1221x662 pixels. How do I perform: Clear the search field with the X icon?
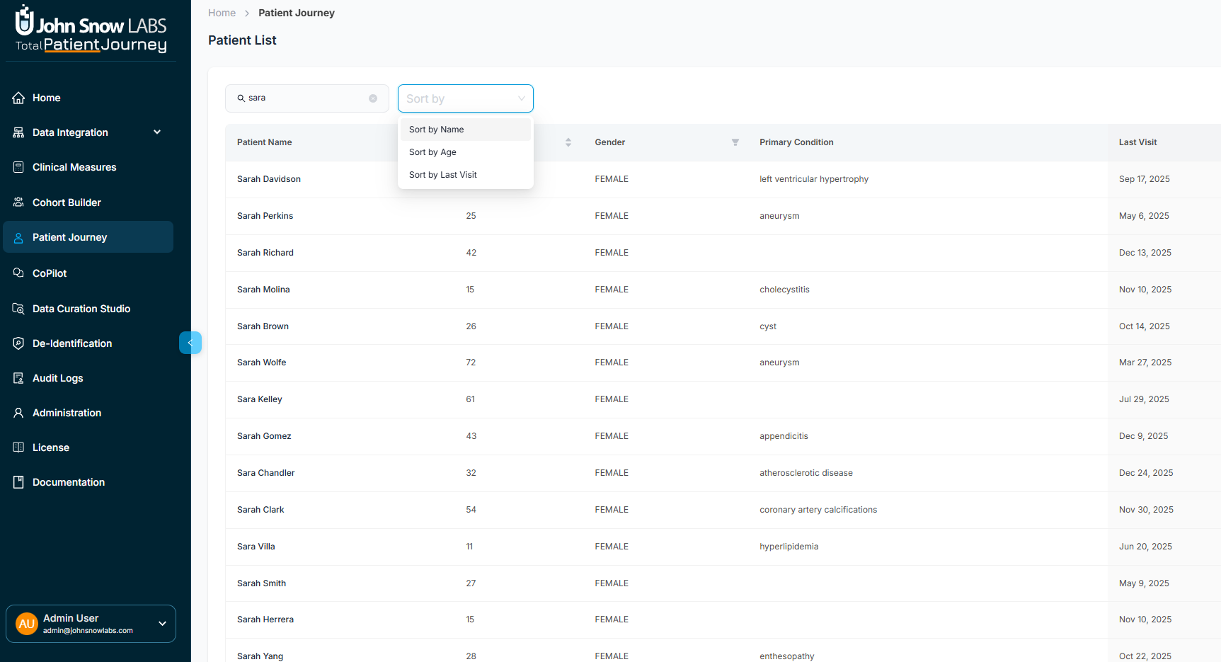tap(373, 98)
